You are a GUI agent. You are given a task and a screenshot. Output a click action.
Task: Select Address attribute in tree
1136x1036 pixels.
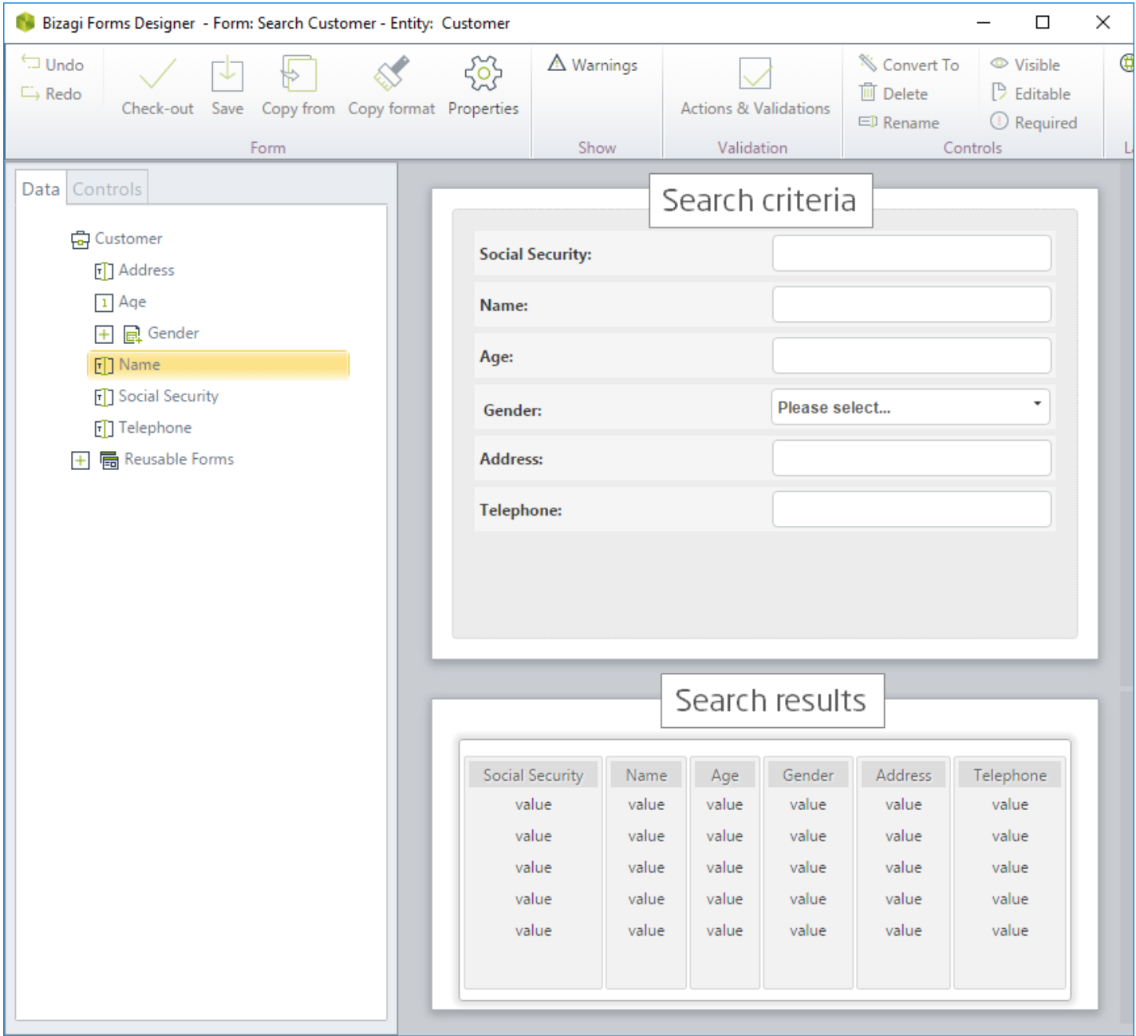point(134,270)
